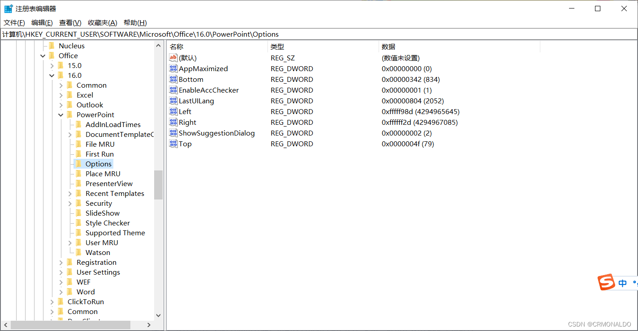Image resolution: width=638 pixels, height=331 pixels.
Task: Collapse the PowerPoint key
Action: 61,115
